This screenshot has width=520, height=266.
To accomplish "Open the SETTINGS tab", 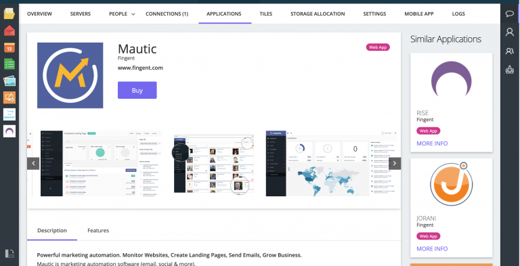I will coord(374,14).
